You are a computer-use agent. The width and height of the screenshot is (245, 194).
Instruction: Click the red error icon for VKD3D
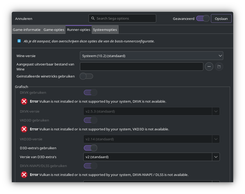click(24, 129)
